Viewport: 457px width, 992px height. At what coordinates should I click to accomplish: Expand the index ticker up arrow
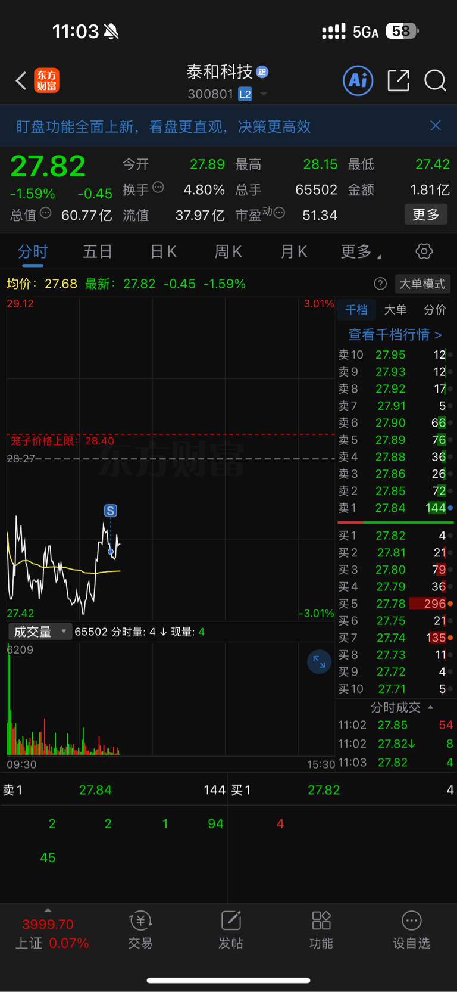(x=48, y=910)
